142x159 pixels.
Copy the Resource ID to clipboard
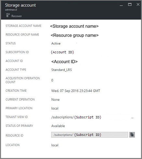coord(132,135)
